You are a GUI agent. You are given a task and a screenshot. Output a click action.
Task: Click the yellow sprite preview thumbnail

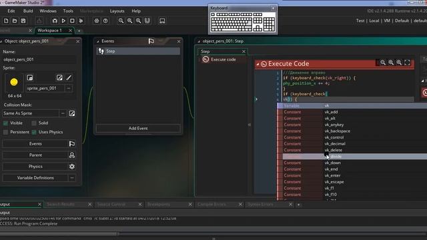14,82
